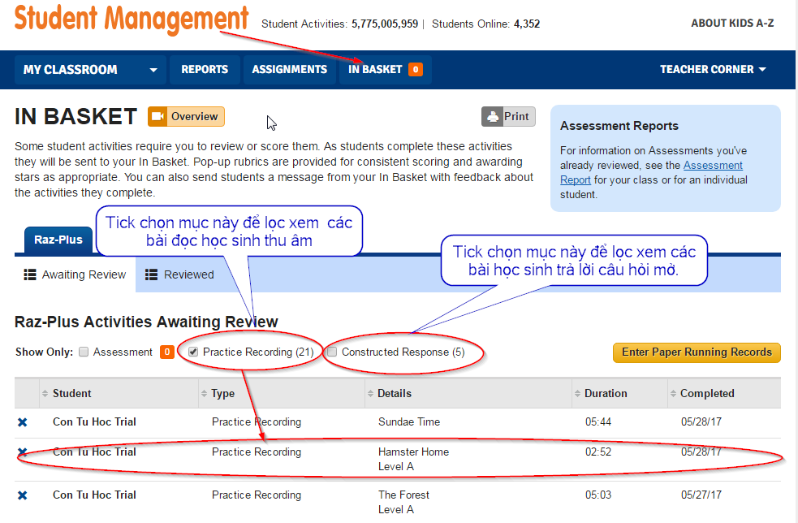
Task: Click duration value 02:52
Action: (x=598, y=452)
